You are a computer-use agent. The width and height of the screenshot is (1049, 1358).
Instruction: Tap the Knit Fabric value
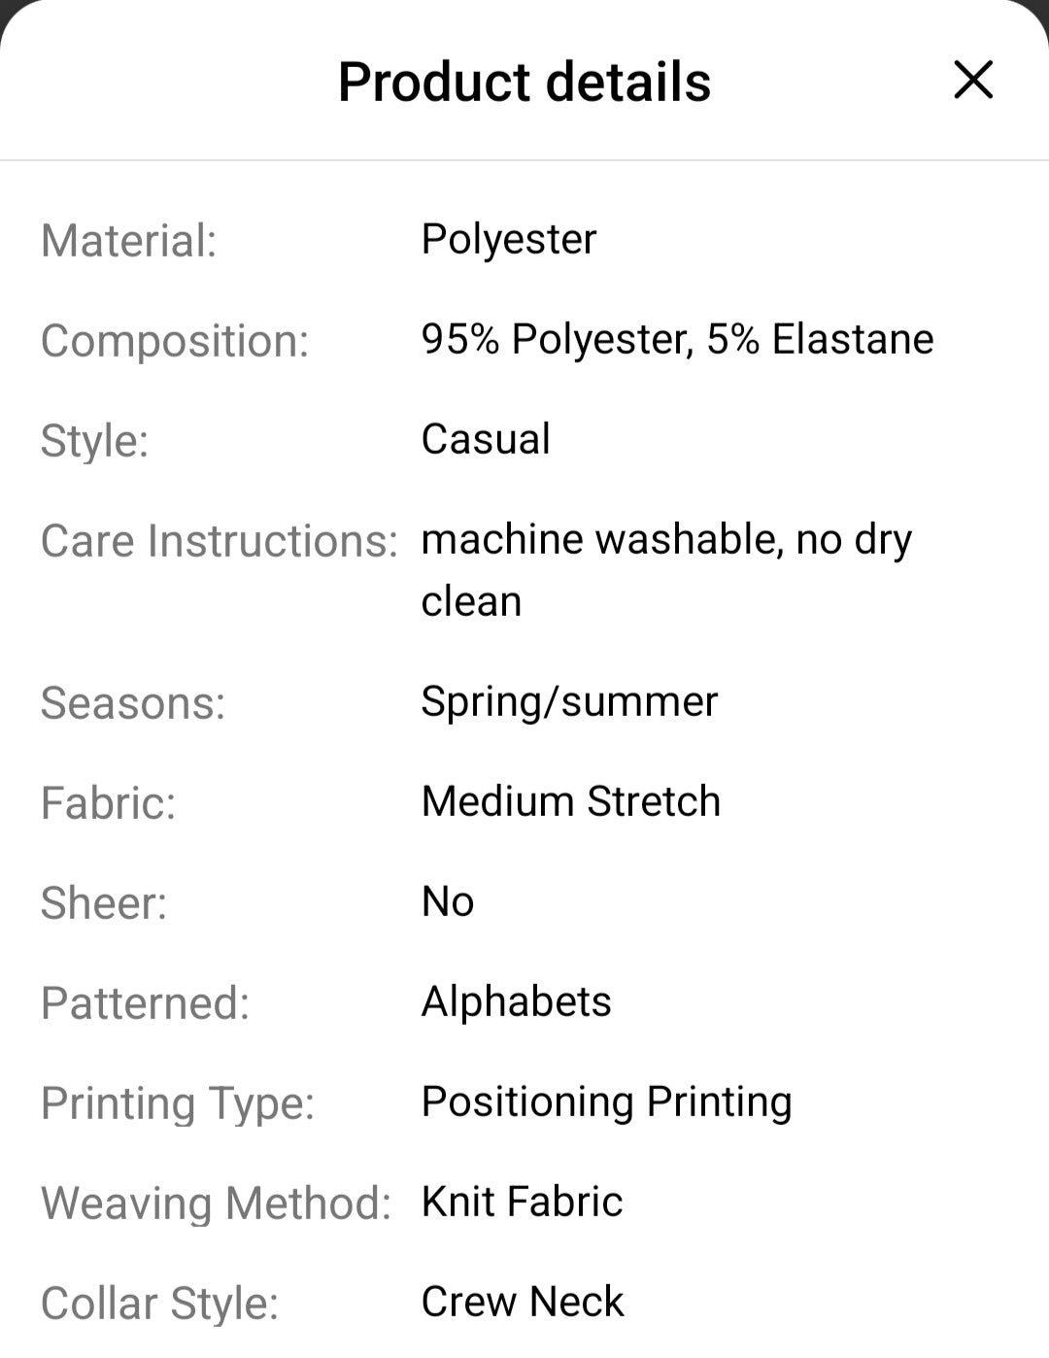[x=522, y=1202]
